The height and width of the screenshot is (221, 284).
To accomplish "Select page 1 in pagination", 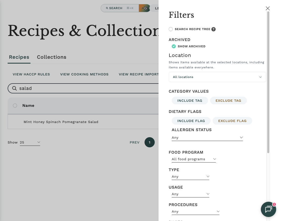I will [150, 142].
